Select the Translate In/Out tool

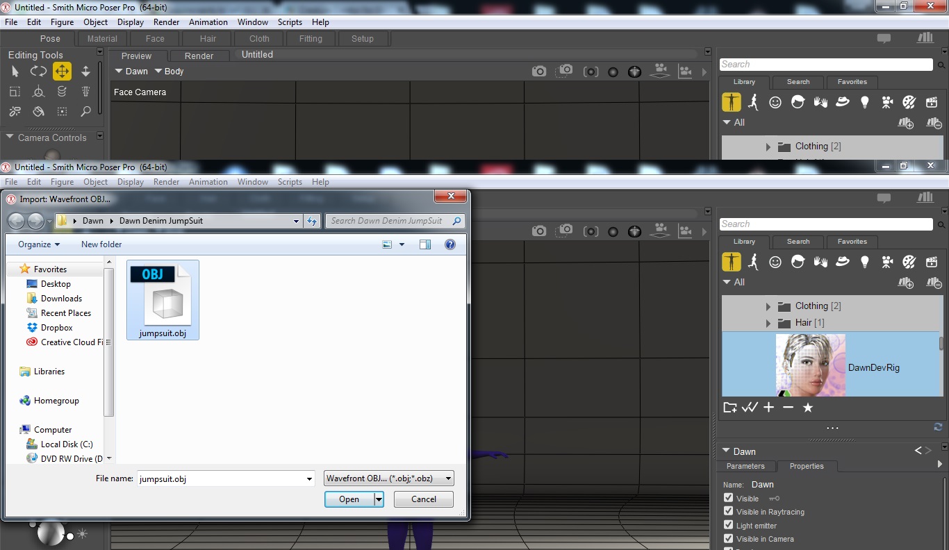point(85,72)
